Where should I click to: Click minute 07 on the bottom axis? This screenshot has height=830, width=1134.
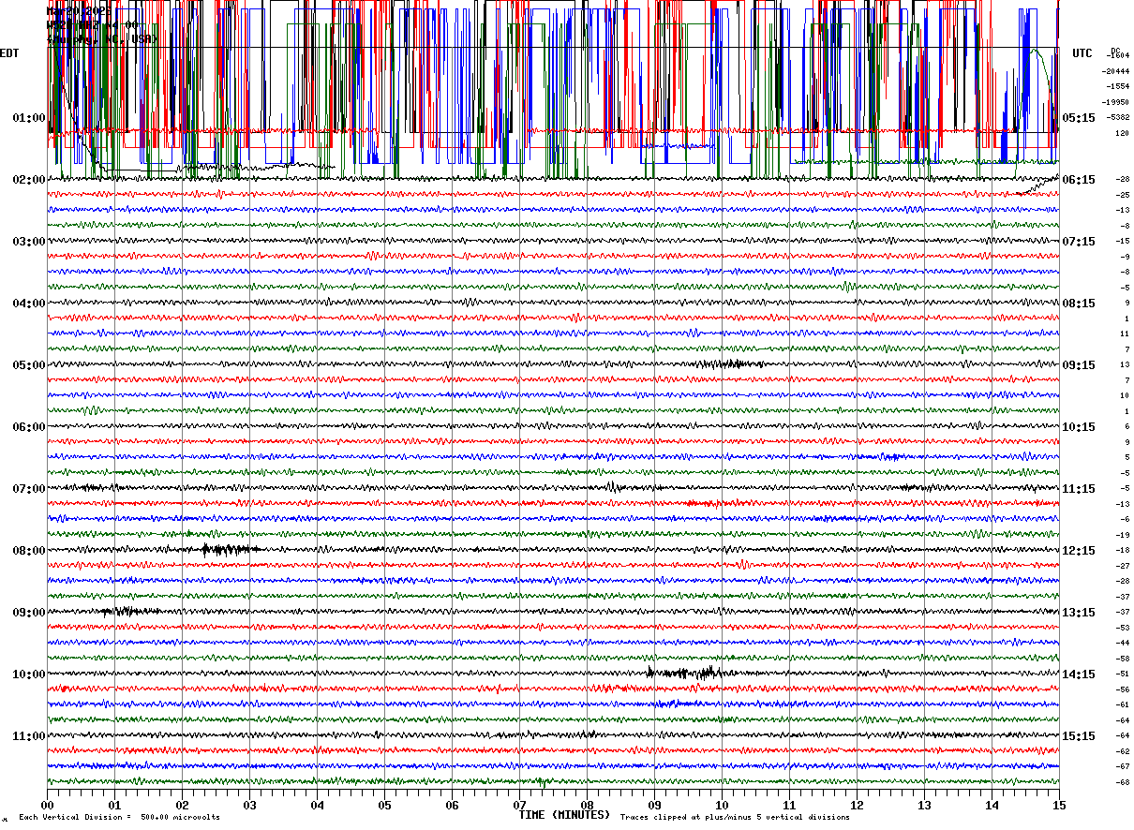(x=519, y=805)
